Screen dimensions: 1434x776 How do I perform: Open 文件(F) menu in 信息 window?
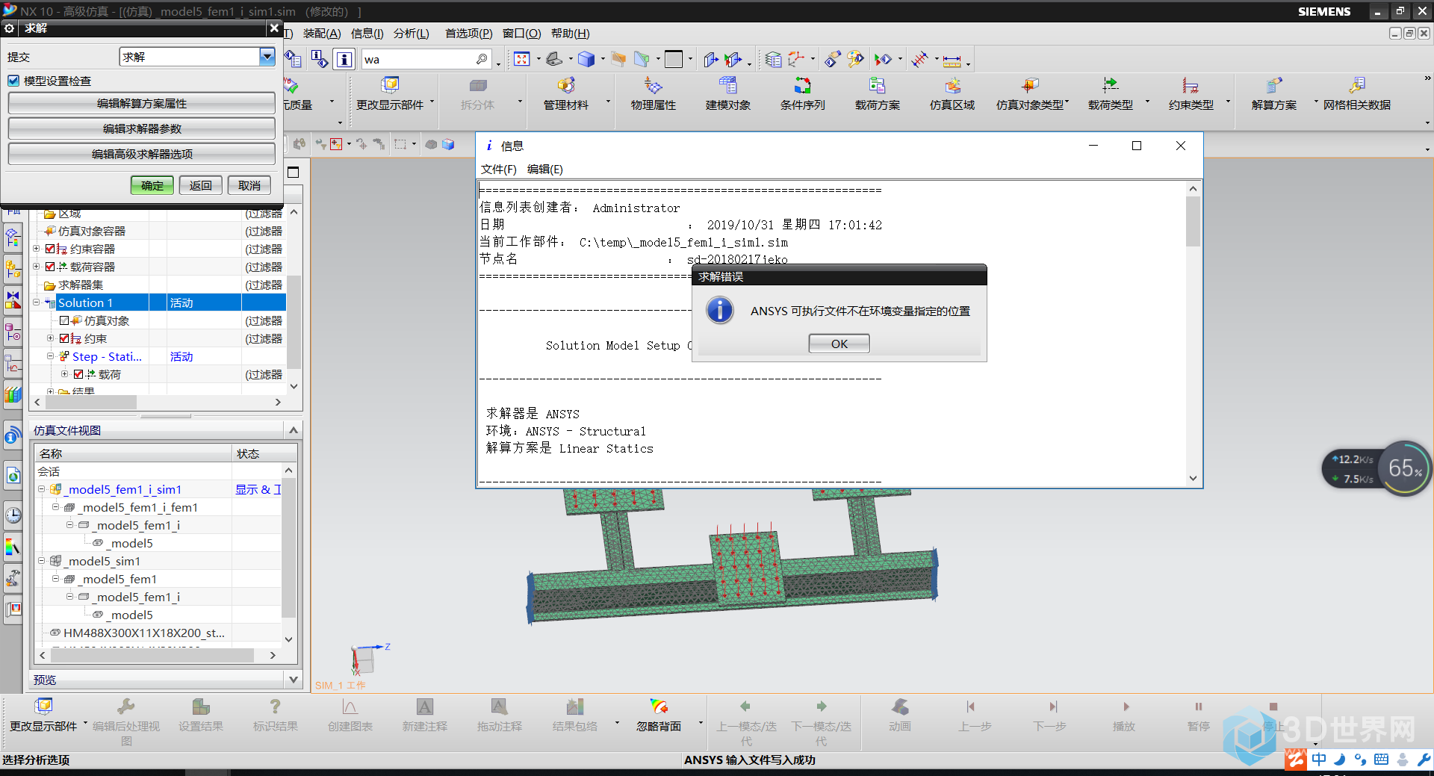(499, 170)
